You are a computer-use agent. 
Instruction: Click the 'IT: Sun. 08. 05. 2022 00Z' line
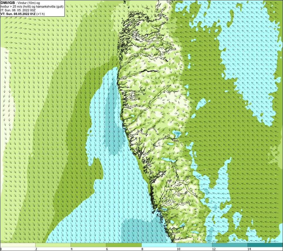click(x=18, y=10)
